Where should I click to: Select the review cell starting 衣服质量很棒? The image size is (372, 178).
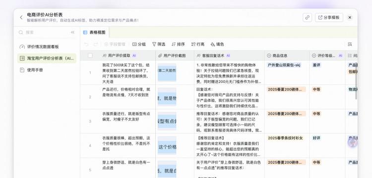coord(127,146)
